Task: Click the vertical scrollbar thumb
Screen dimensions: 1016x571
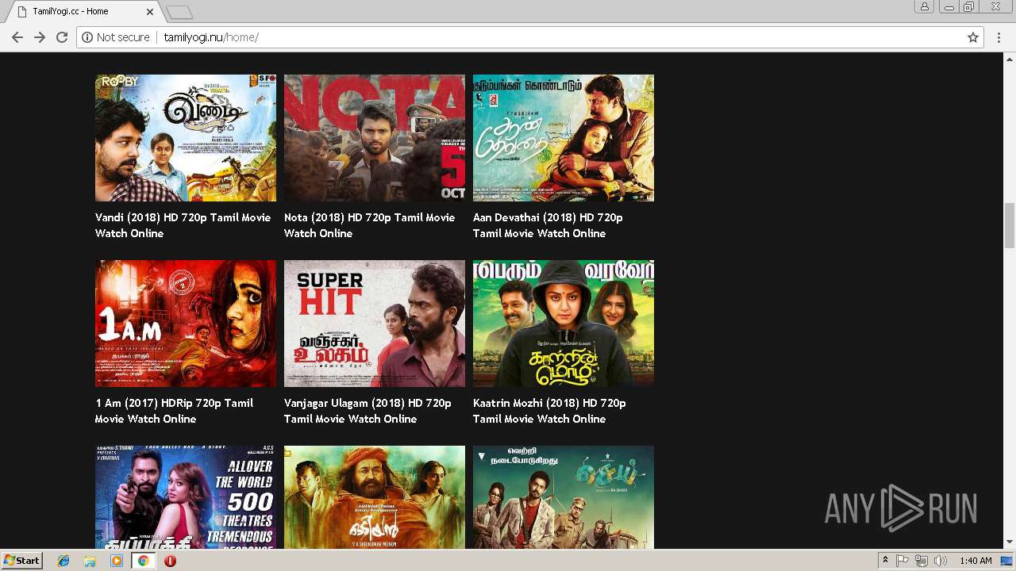Action: click(x=1010, y=225)
